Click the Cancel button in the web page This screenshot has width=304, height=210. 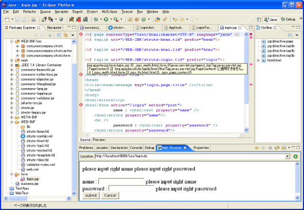tap(110, 195)
